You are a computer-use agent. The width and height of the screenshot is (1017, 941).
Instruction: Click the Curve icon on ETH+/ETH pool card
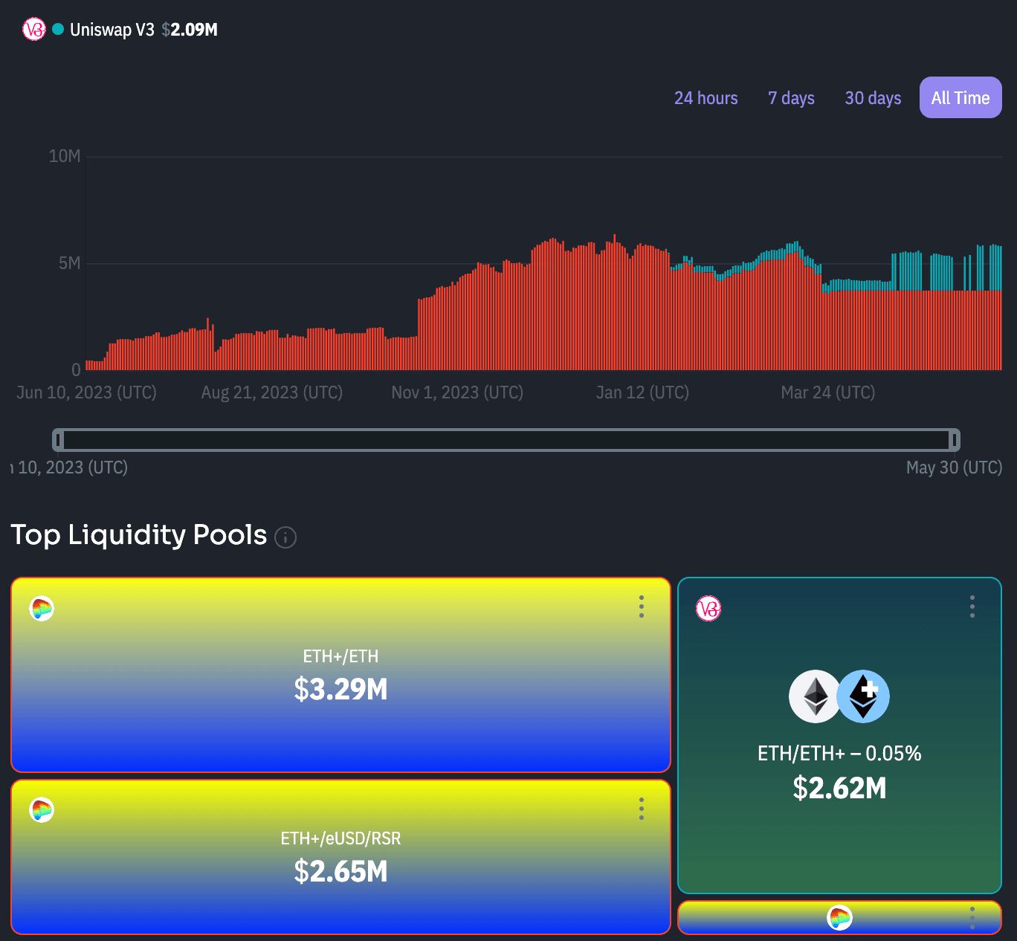[x=42, y=609]
